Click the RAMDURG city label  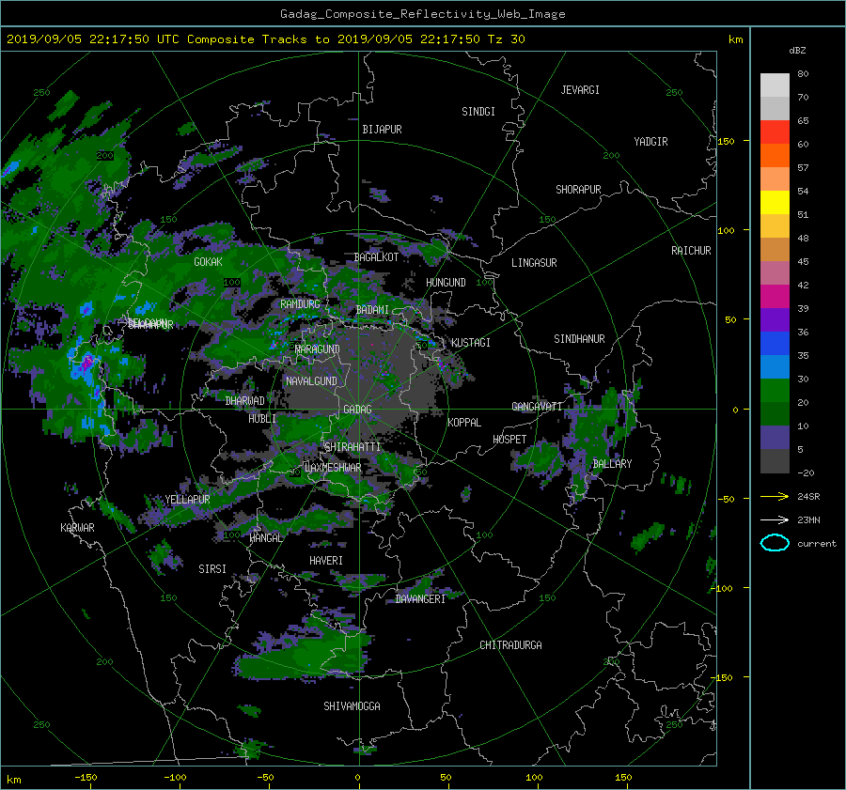(300, 304)
